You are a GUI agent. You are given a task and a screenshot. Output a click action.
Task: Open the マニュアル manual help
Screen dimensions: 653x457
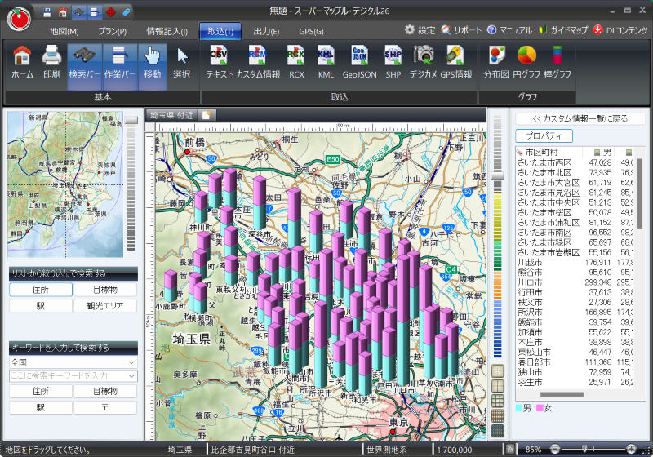[x=509, y=30]
